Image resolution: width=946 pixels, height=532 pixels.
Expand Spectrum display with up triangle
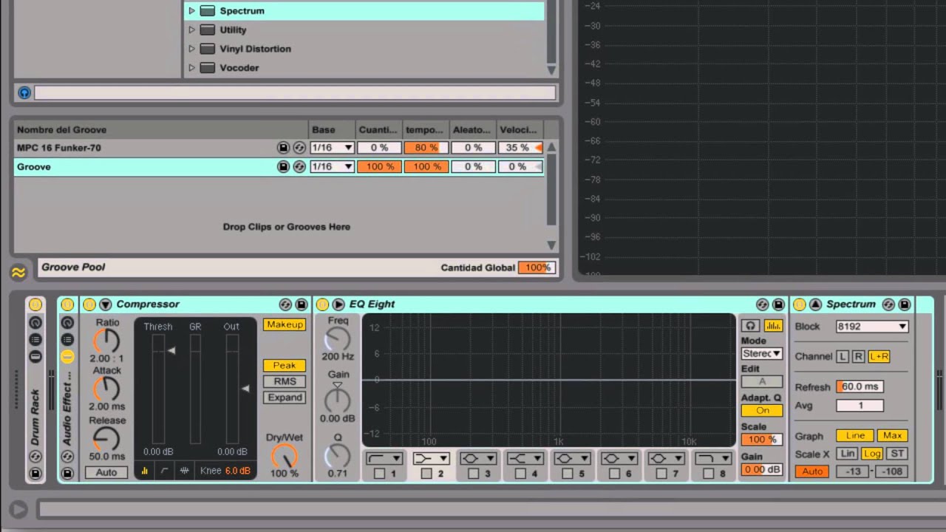tap(815, 304)
